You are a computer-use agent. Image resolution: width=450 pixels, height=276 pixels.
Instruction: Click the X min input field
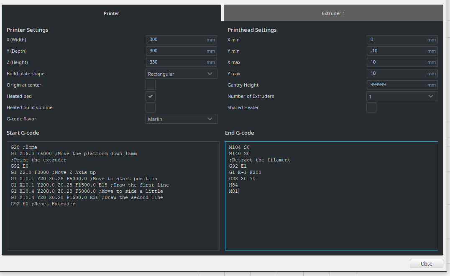[x=402, y=40]
